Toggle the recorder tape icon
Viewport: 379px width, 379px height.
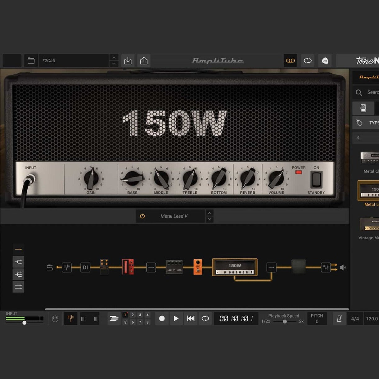click(291, 61)
